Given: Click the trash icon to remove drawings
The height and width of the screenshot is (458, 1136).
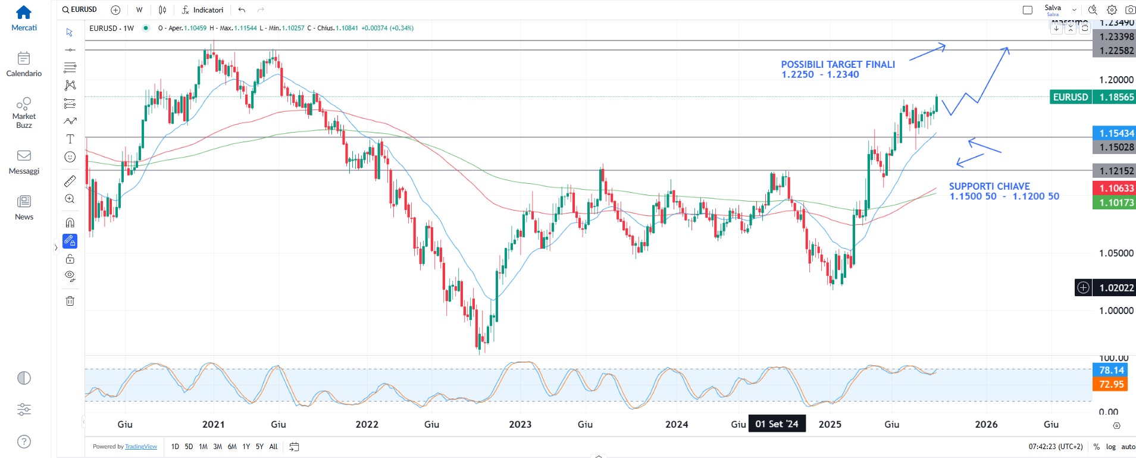Looking at the screenshot, I should tap(70, 300).
